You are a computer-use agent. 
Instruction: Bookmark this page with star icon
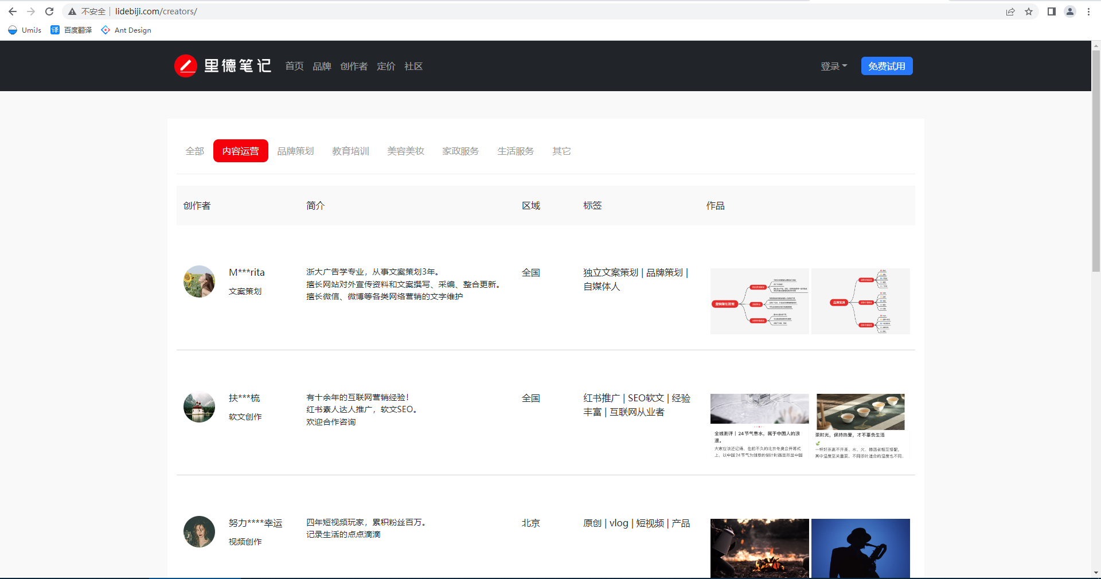click(x=1029, y=11)
